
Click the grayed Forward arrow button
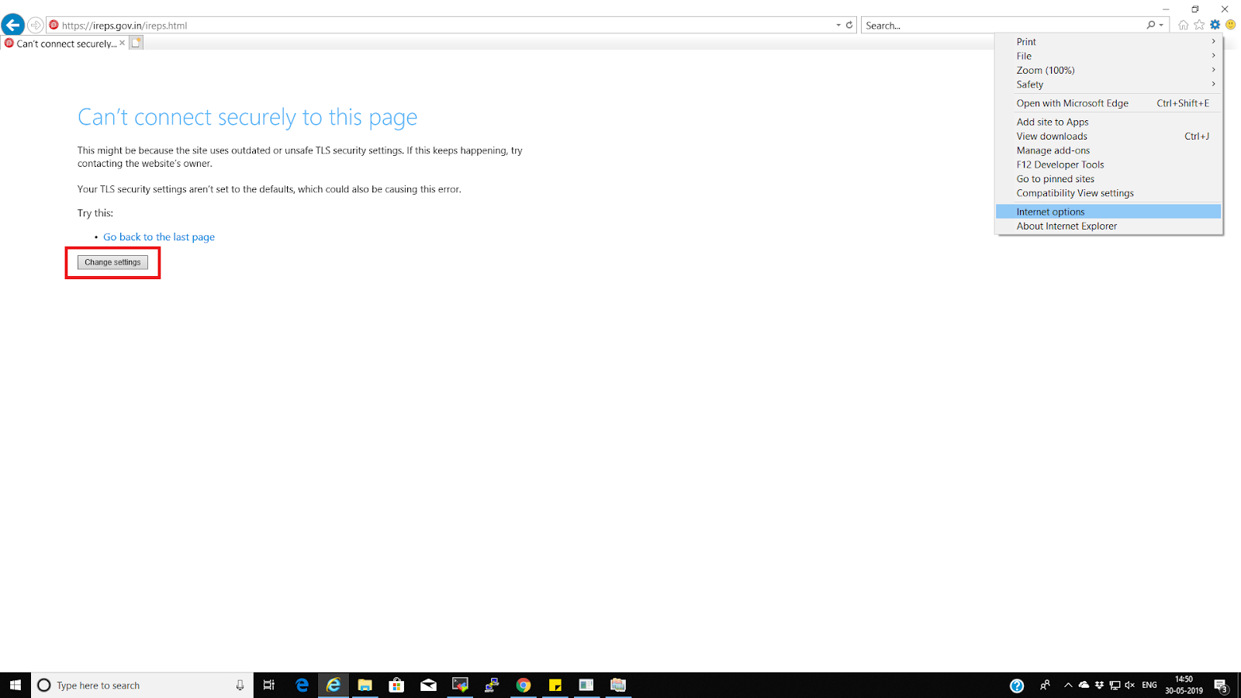(35, 26)
